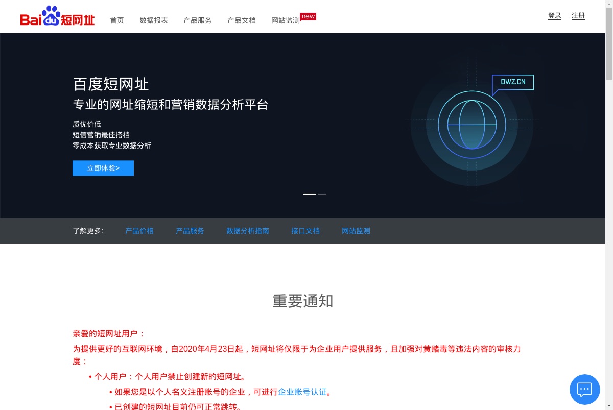
Task: Click the 注册 link
Action: click(578, 16)
